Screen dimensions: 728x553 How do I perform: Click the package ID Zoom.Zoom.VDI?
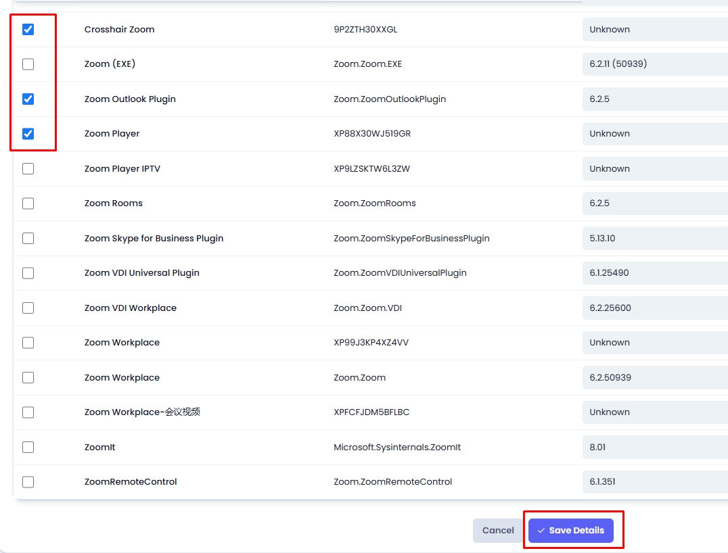coord(367,308)
